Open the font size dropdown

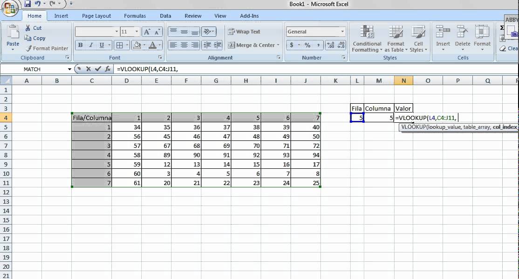[137, 32]
